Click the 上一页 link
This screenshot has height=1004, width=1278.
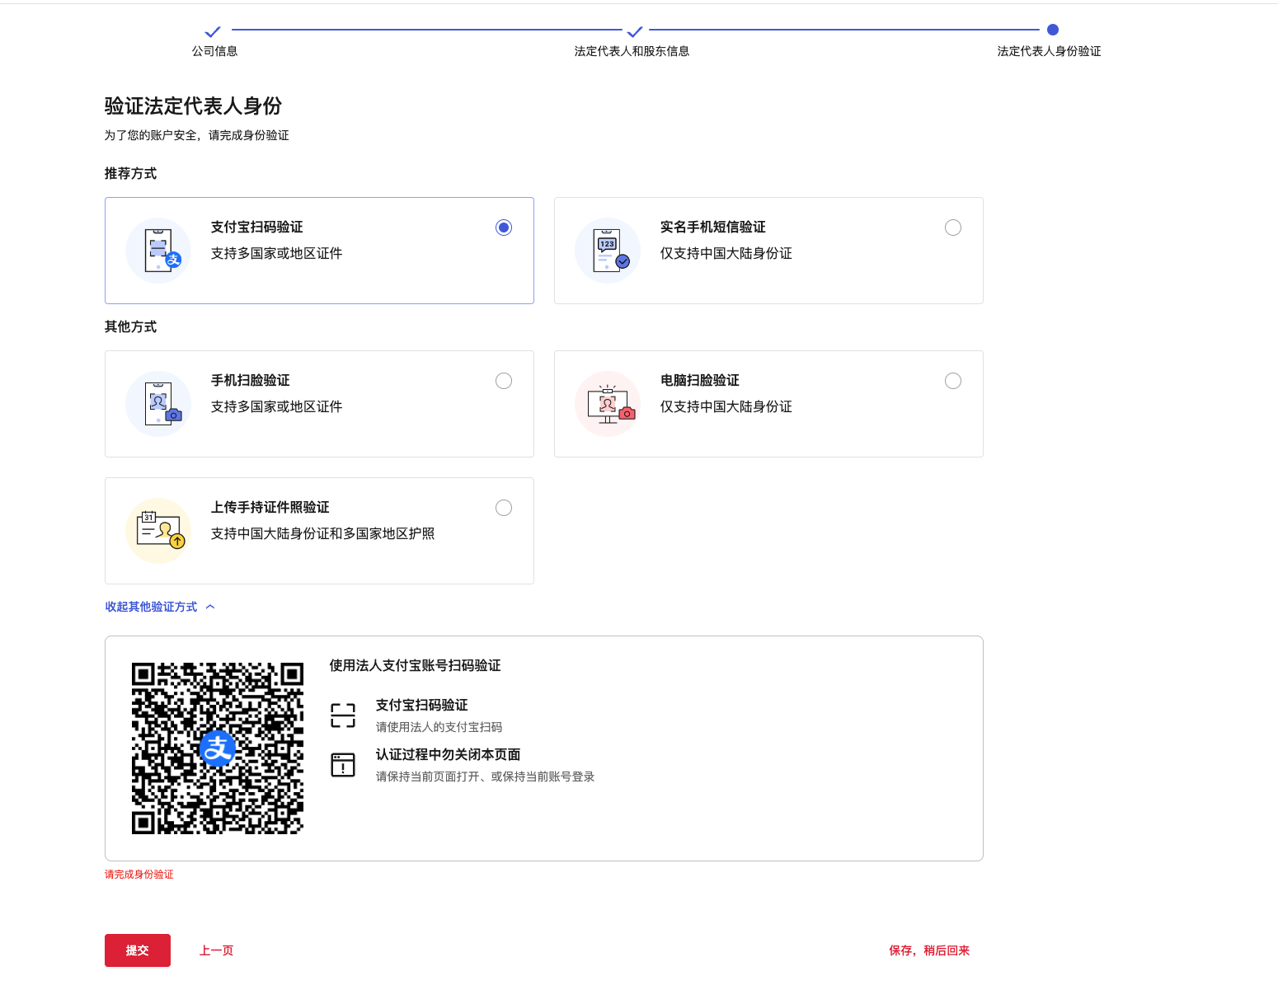coord(216,950)
